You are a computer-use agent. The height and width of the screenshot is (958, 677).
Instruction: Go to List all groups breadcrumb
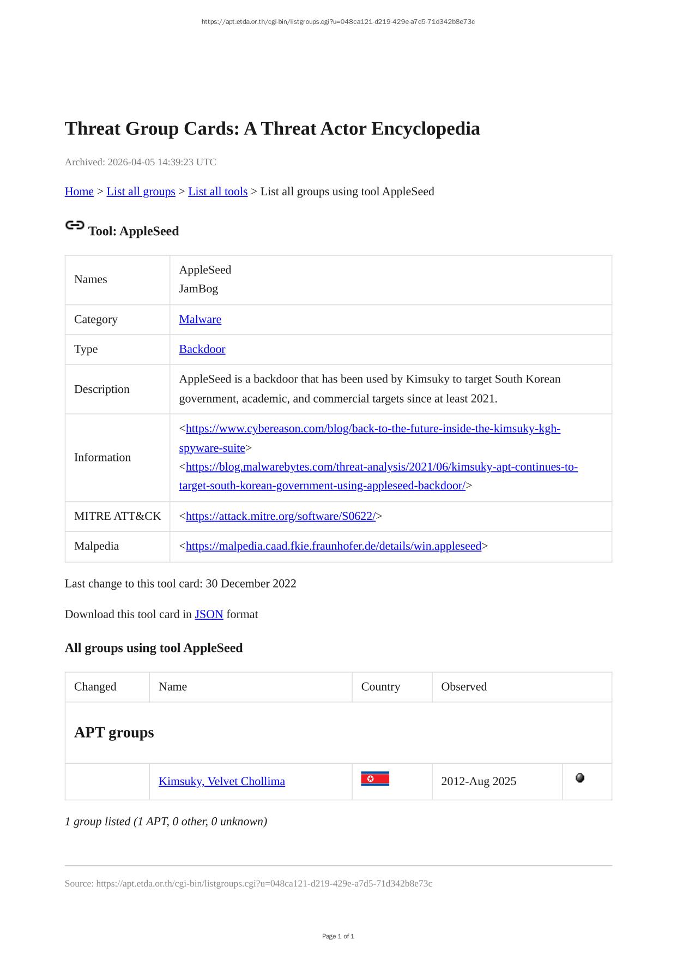[141, 191]
